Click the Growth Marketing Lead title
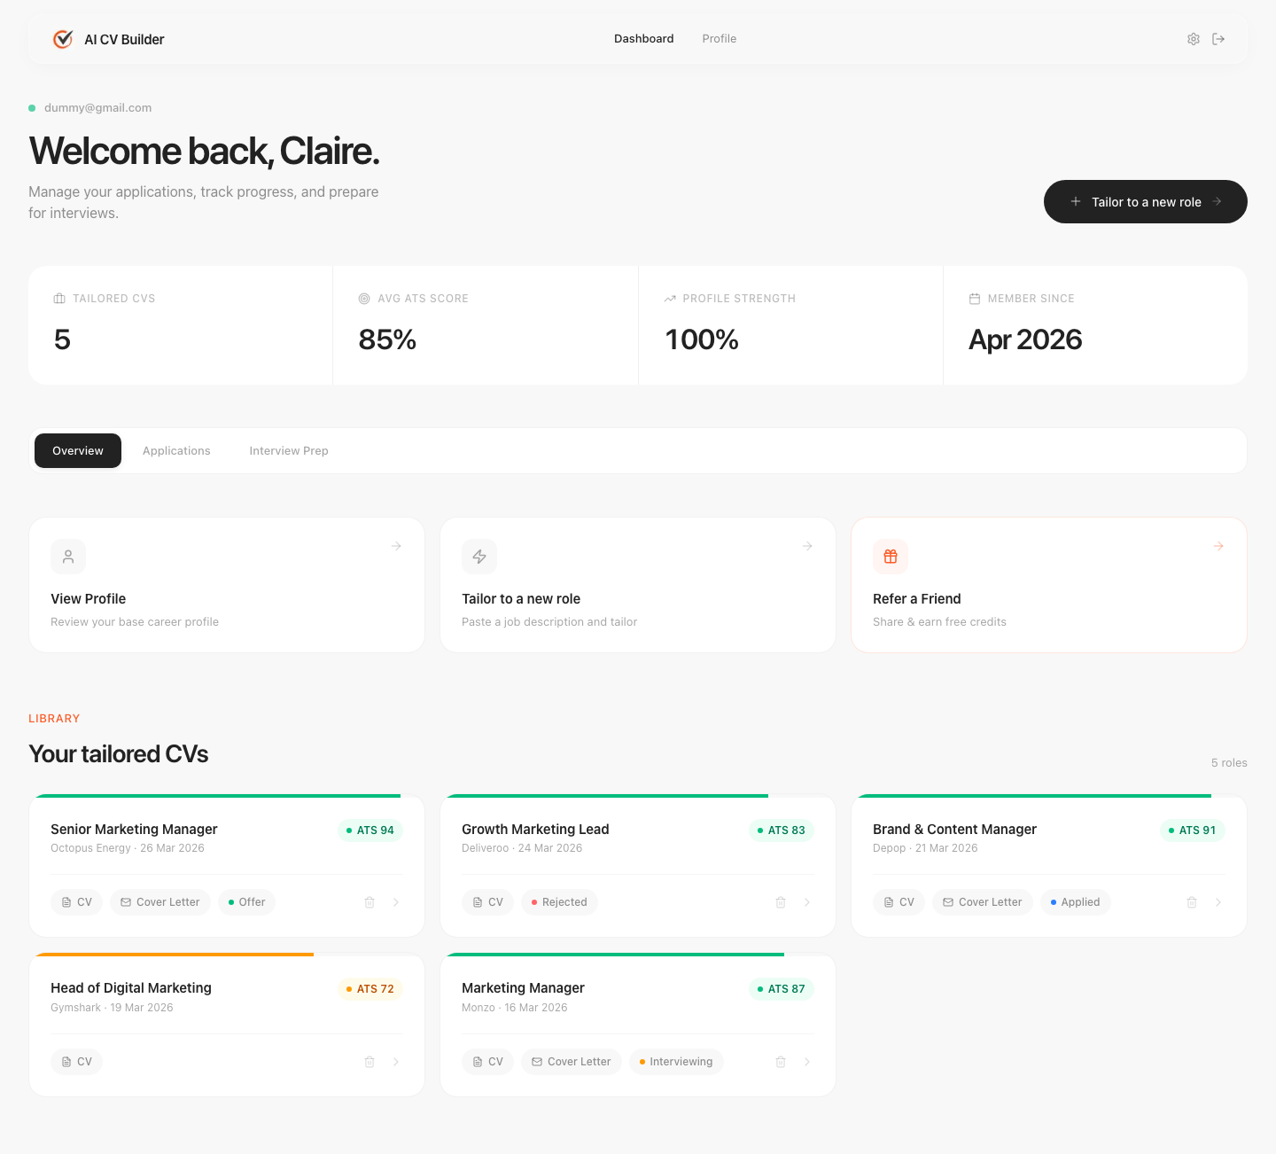 pos(535,830)
